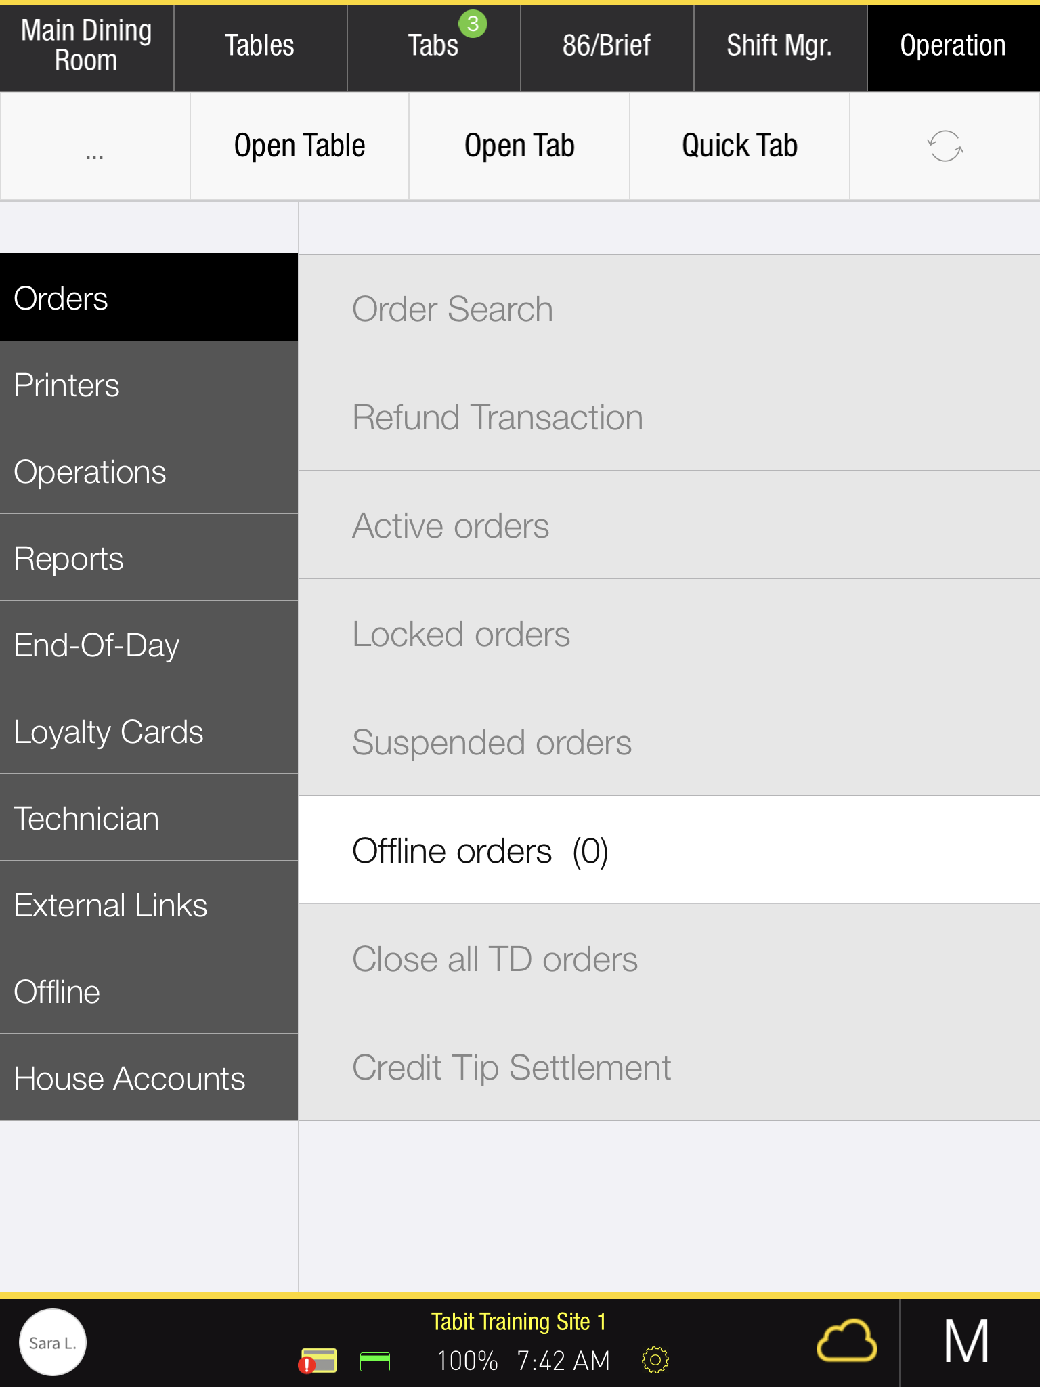Viewport: 1040px width, 1387px height.
Task: Open the ellipsis more options button
Action: [x=95, y=146]
